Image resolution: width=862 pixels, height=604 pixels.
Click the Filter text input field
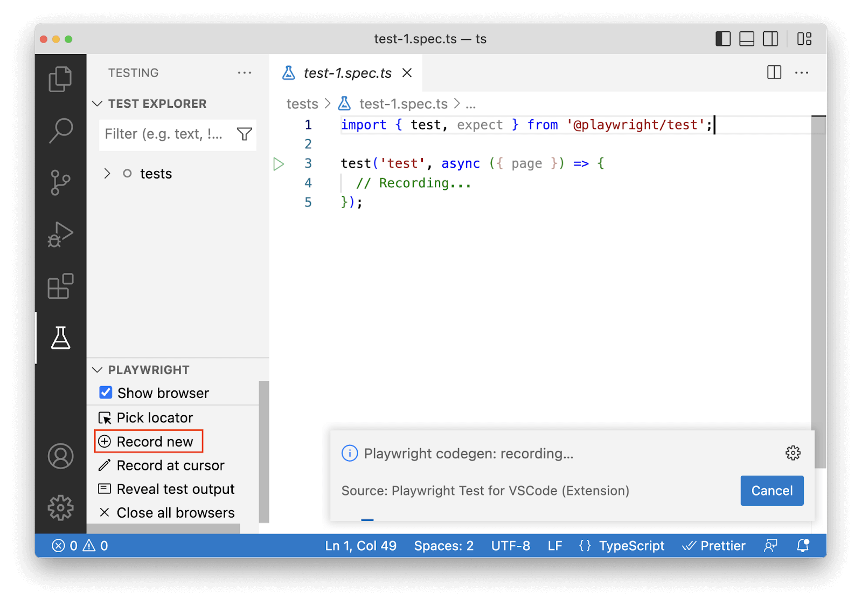[164, 134]
